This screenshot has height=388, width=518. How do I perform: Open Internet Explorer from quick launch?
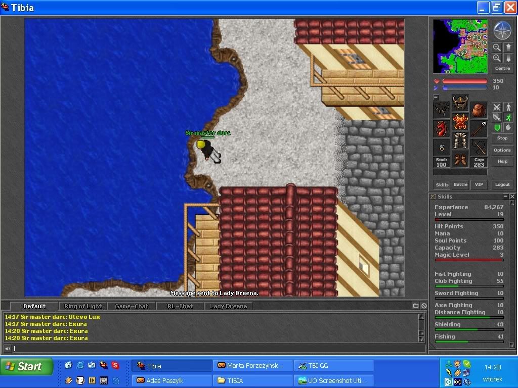80,365
